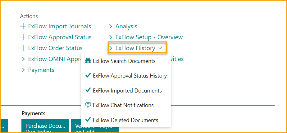The width and height of the screenshot is (287, 133).
Task: Choose ExFlow Imported Documents in the dropdown
Action: pos(127,91)
